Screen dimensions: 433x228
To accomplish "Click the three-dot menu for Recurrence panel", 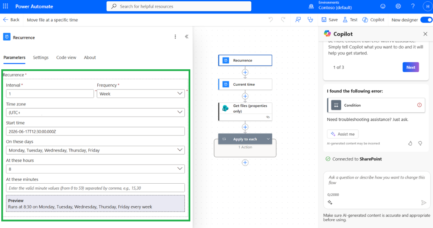I will pos(175,37).
